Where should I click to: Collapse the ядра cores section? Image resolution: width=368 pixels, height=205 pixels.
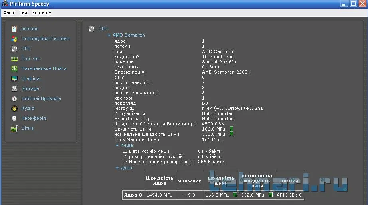[117, 168]
